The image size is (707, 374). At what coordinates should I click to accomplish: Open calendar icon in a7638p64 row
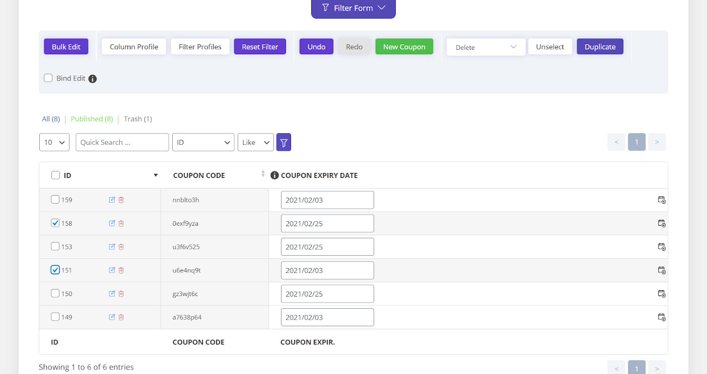coord(662,317)
